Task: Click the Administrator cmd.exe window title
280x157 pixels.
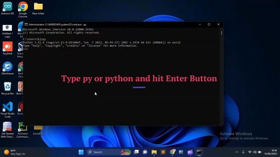Action: pyautogui.click(x=57, y=24)
